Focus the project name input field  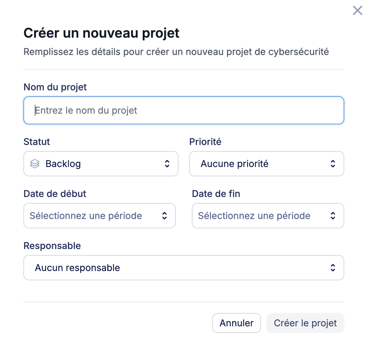click(x=184, y=110)
